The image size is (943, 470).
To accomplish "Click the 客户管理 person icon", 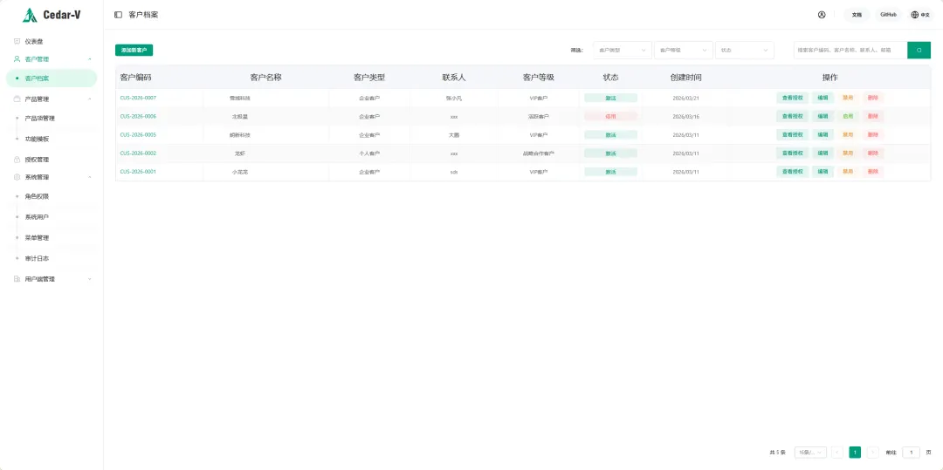I will click(17, 58).
